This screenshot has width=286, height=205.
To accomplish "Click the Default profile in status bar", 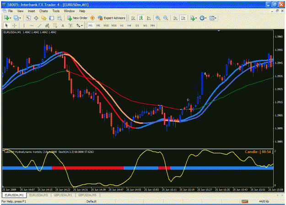I will pyautogui.click(x=91, y=201).
